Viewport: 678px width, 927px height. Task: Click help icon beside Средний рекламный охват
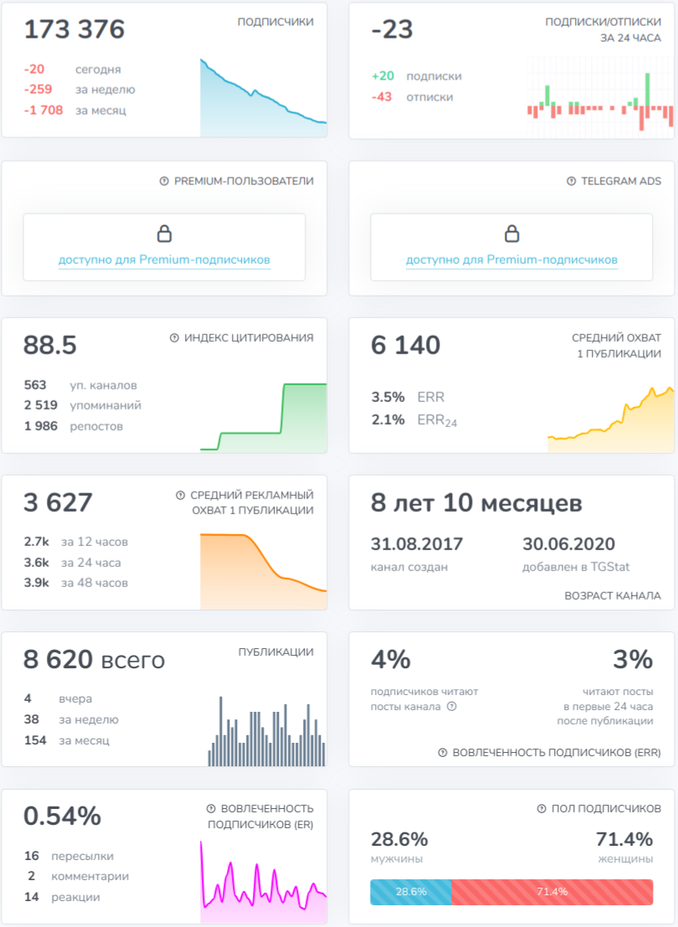pyautogui.click(x=180, y=495)
